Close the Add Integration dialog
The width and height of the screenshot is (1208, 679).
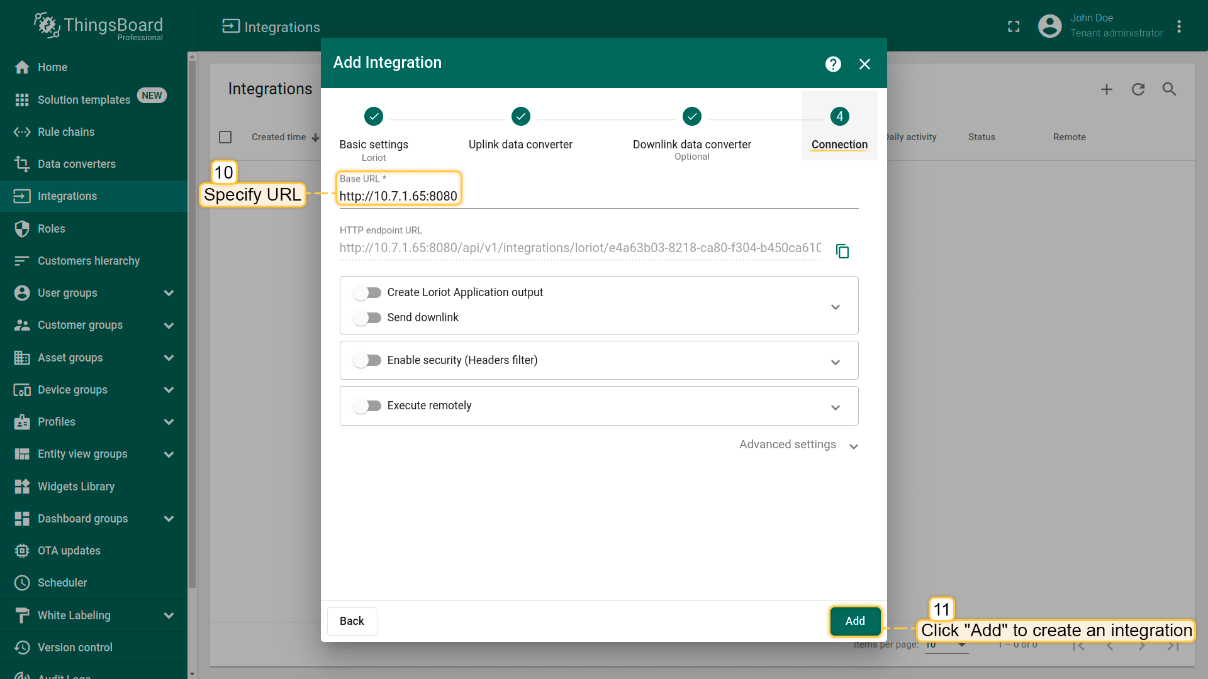point(864,64)
